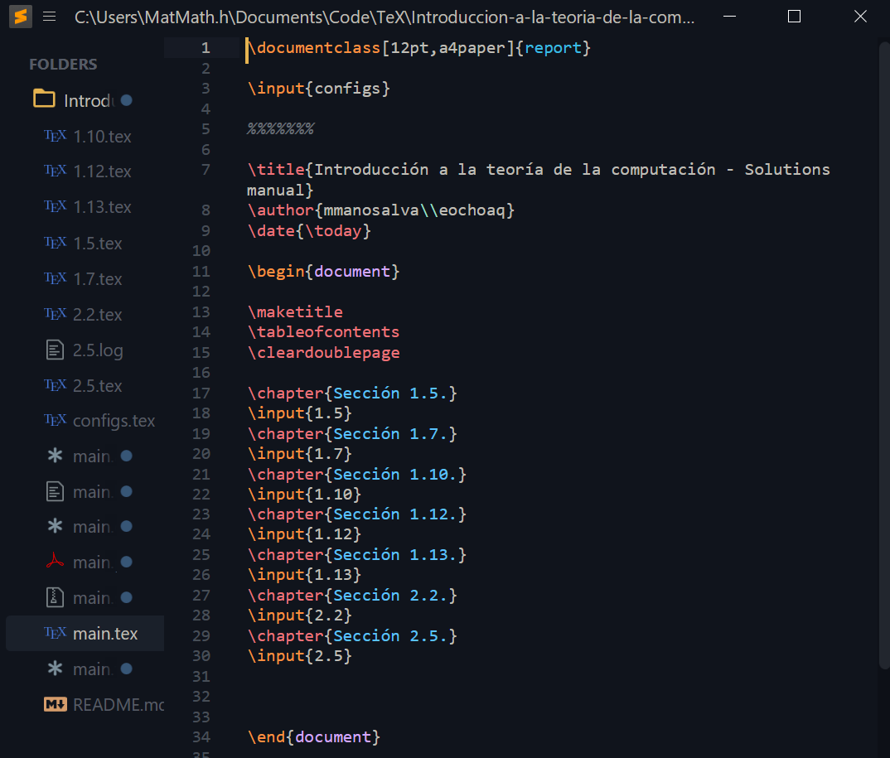Click the \documentclass command on line 1
Screen dimensions: 890x758
point(313,48)
